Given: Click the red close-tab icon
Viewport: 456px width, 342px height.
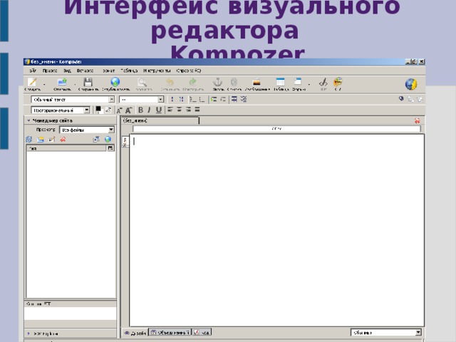Looking at the screenshot, I should point(418,120).
